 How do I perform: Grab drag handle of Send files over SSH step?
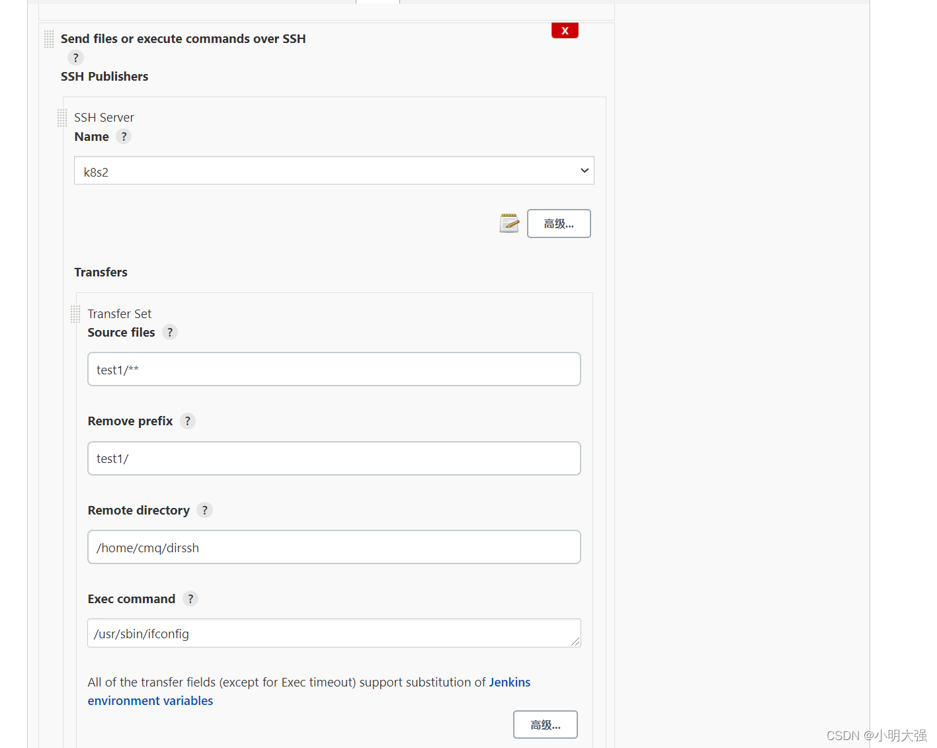49,39
